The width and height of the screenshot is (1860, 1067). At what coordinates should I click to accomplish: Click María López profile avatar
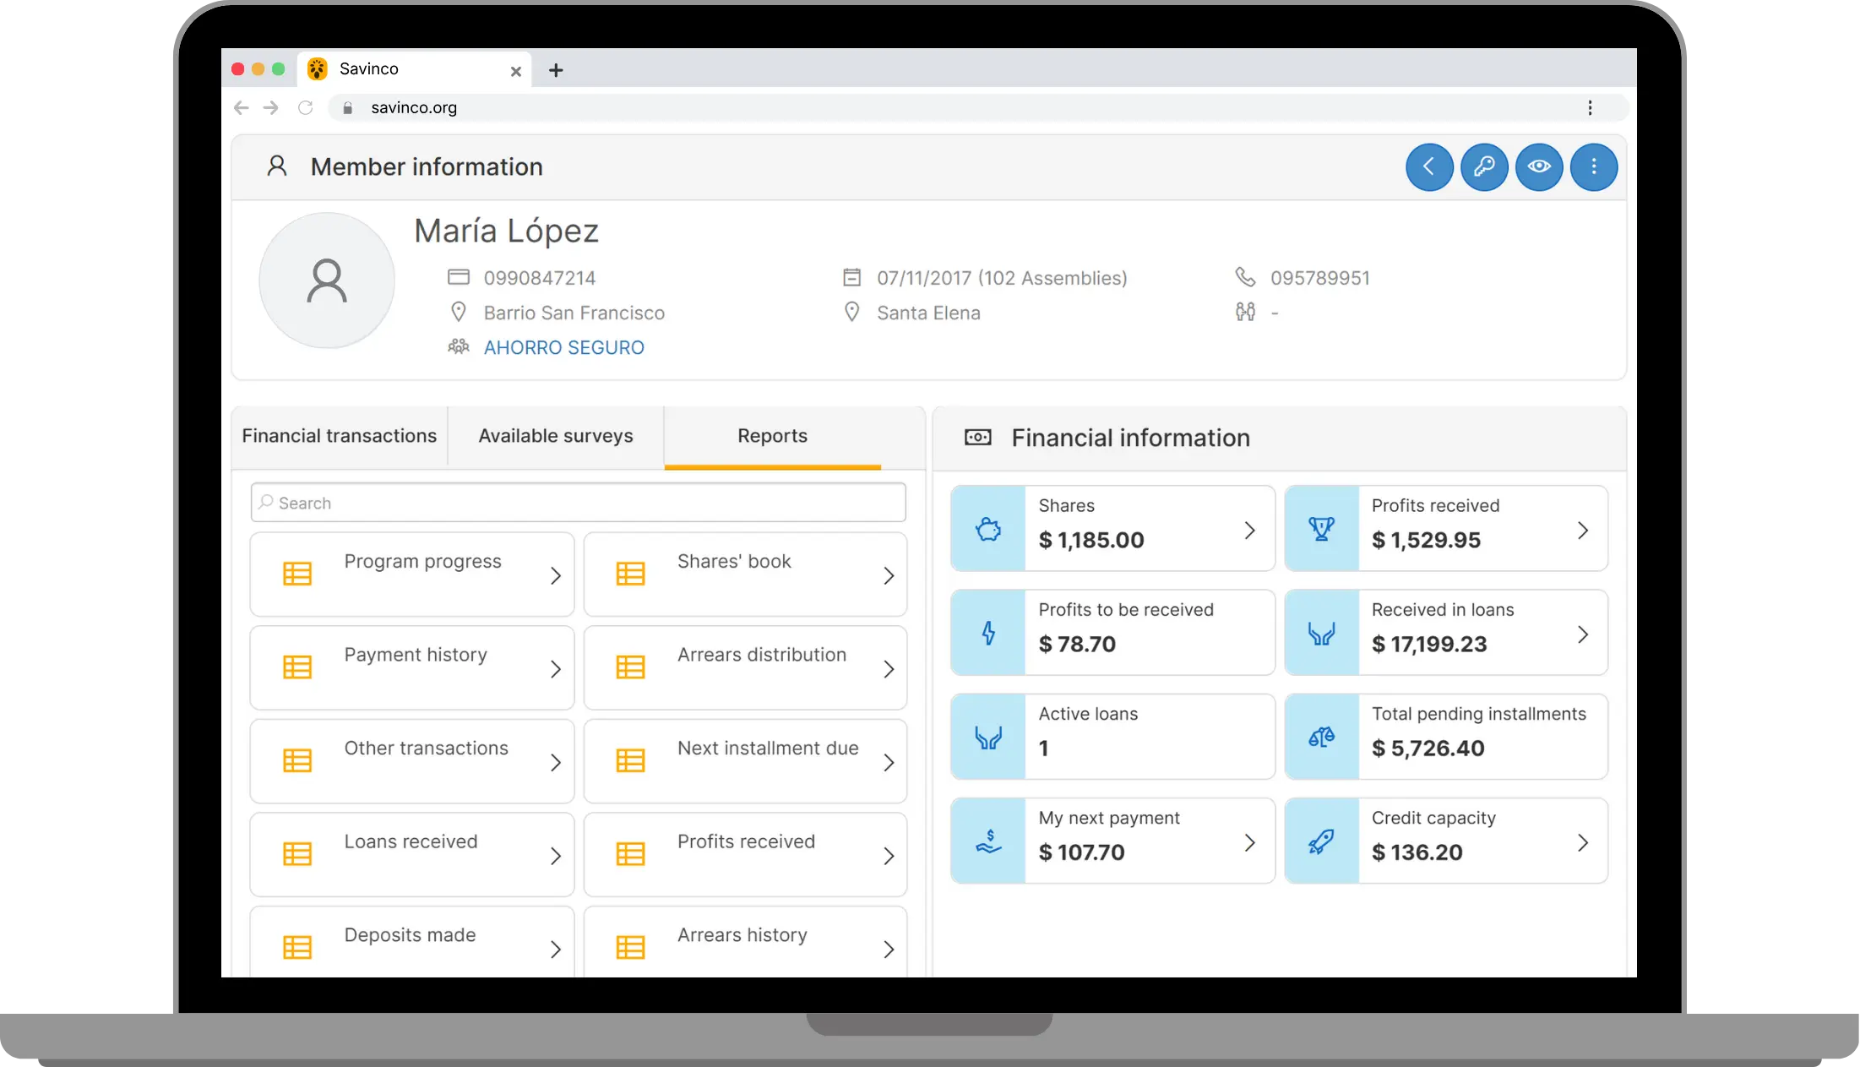click(x=327, y=280)
